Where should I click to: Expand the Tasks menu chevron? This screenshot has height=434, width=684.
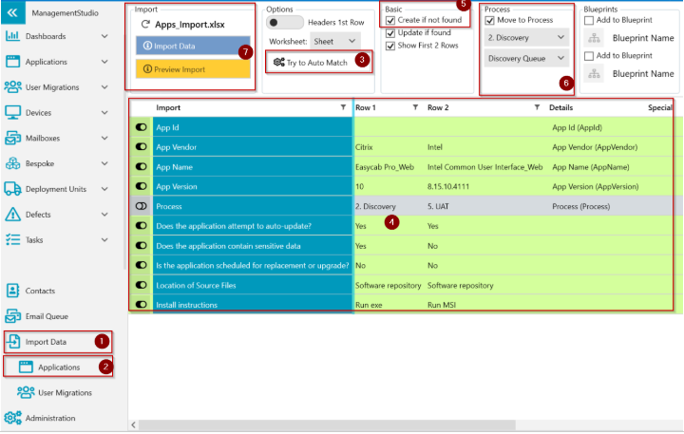(104, 240)
